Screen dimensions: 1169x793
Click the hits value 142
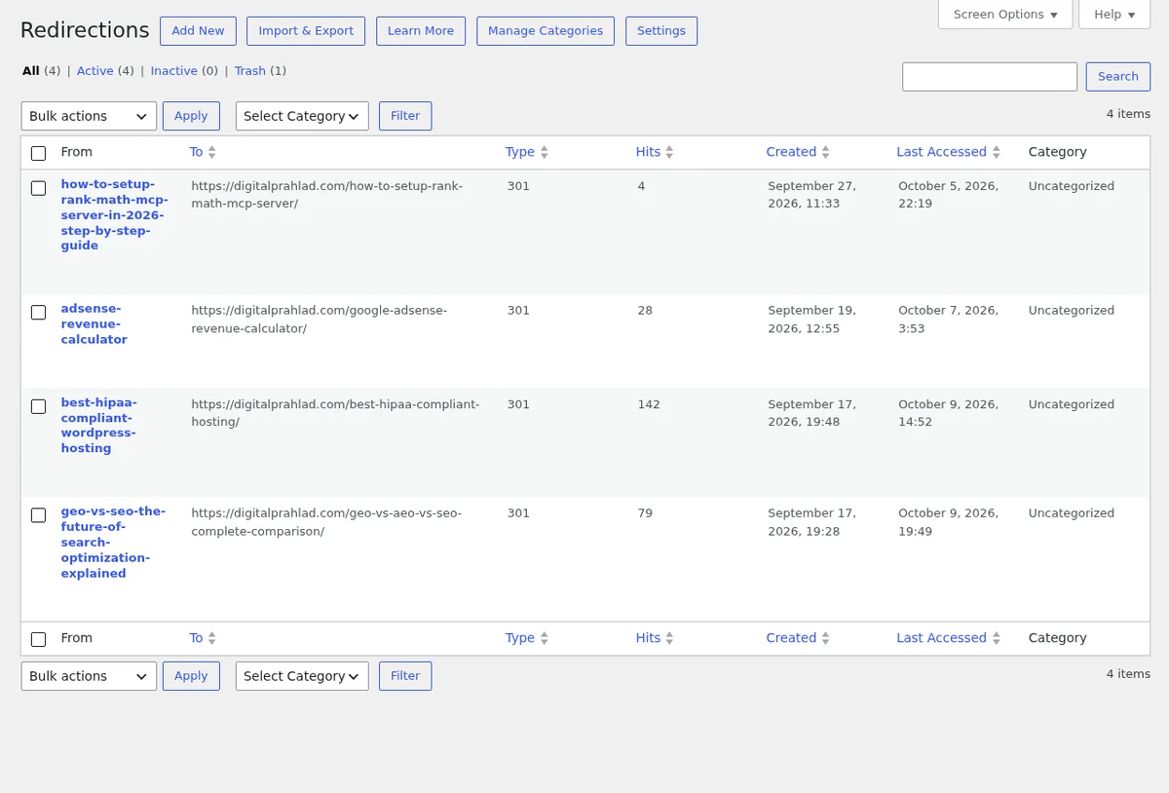tap(649, 404)
